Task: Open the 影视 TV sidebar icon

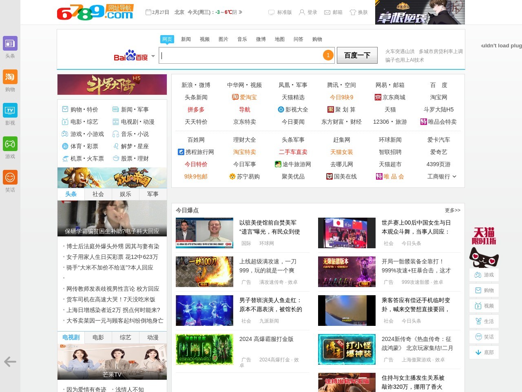Action: 10,111
